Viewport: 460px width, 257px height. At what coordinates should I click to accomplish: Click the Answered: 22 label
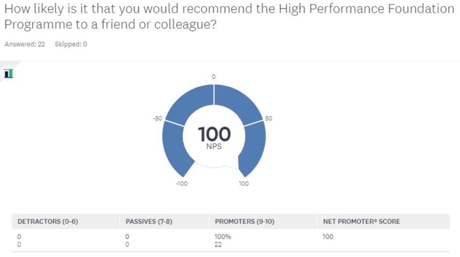pos(24,44)
